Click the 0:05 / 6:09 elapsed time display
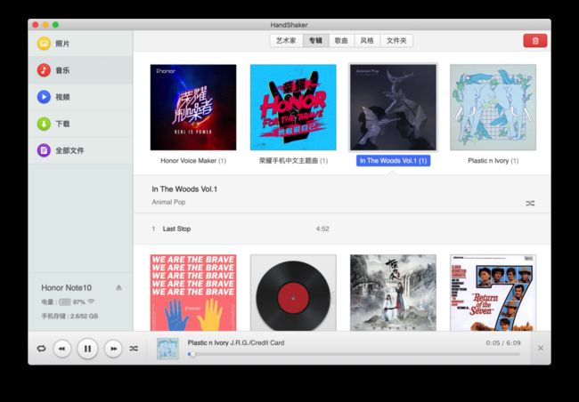The image size is (579, 402). coord(503,343)
